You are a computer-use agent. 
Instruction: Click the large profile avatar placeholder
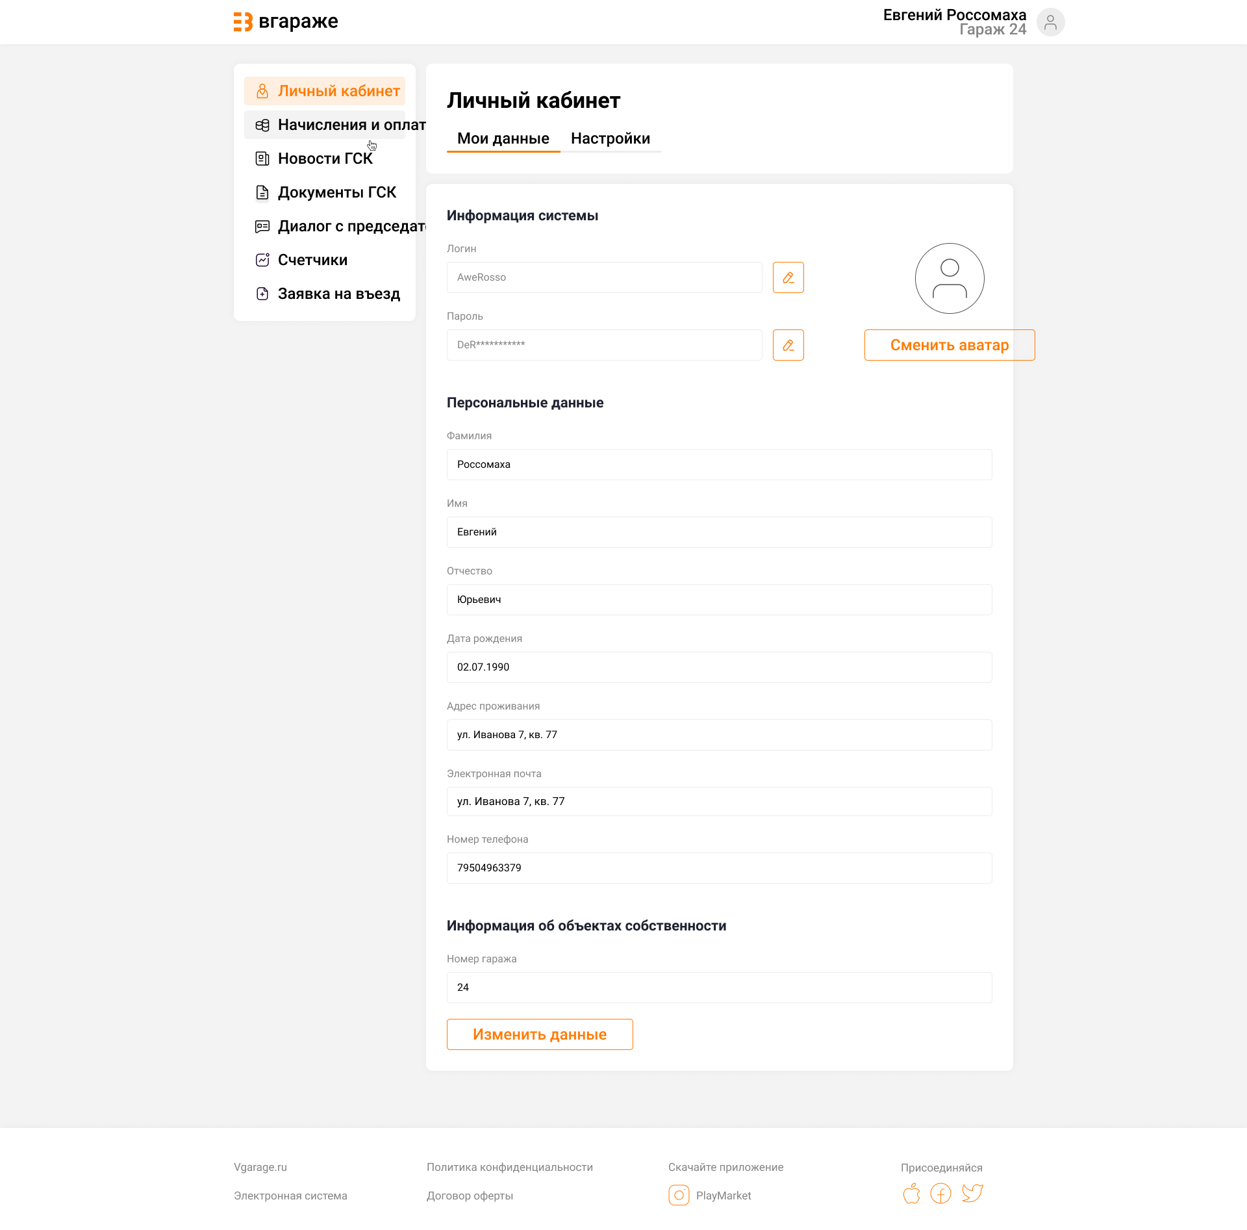950,278
